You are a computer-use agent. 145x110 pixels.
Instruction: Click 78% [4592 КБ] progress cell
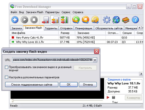pyautogui.click(x=85, y=38)
